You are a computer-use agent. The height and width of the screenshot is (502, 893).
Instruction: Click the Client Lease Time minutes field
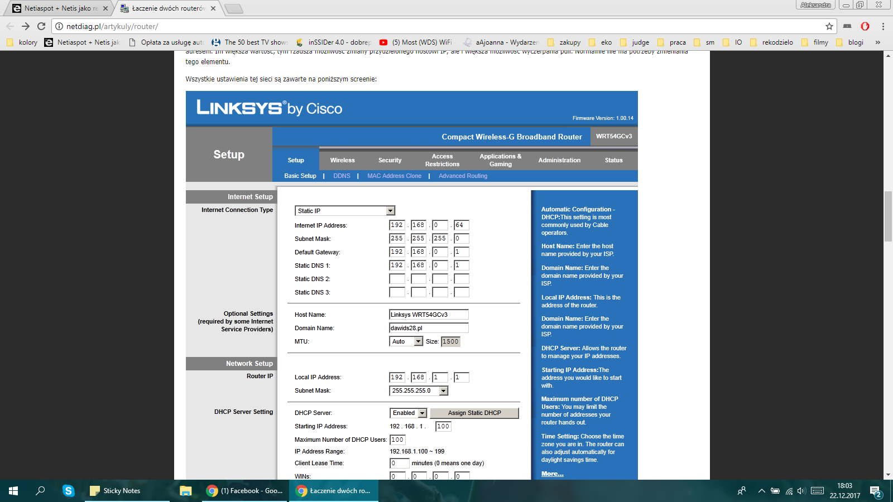pyautogui.click(x=399, y=463)
